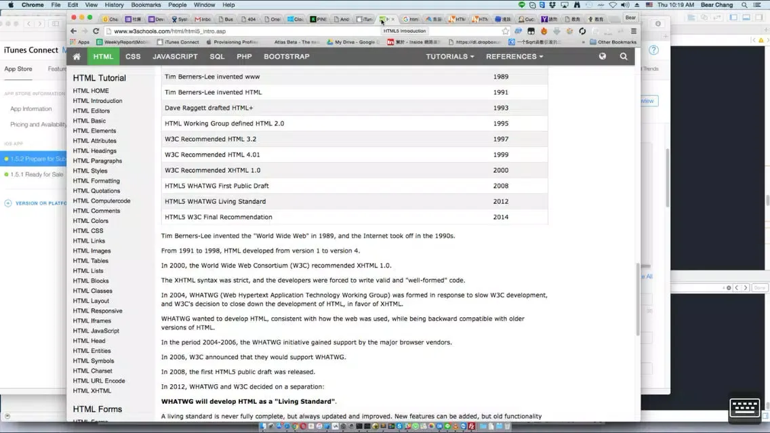
Task: Click the browser reload icon
Action: (x=96, y=31)
